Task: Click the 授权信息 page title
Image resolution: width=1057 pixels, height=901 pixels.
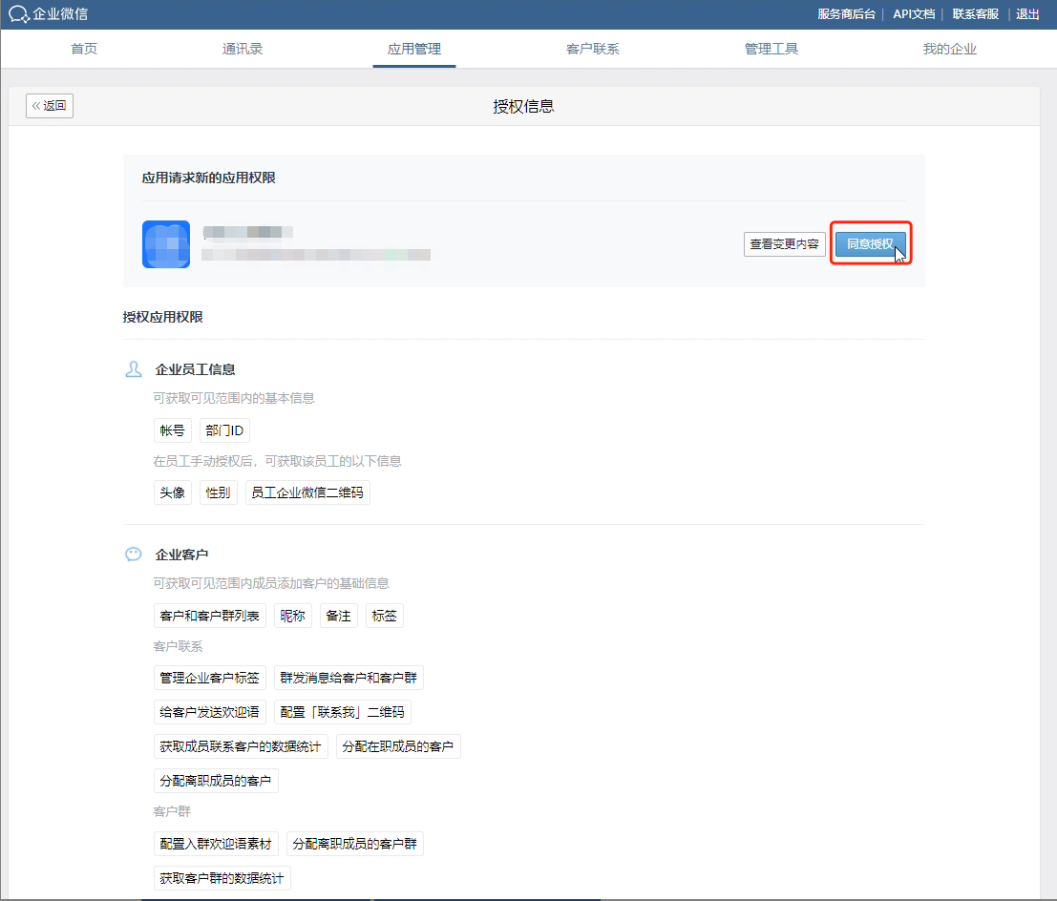Action: (x=523, y=107)
